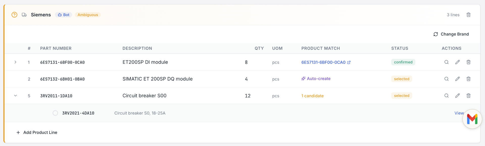The width and height of the screenshot is (485, 146).
Task: Search product match for ET200SP DI module
Action: (x=446, y=62)
